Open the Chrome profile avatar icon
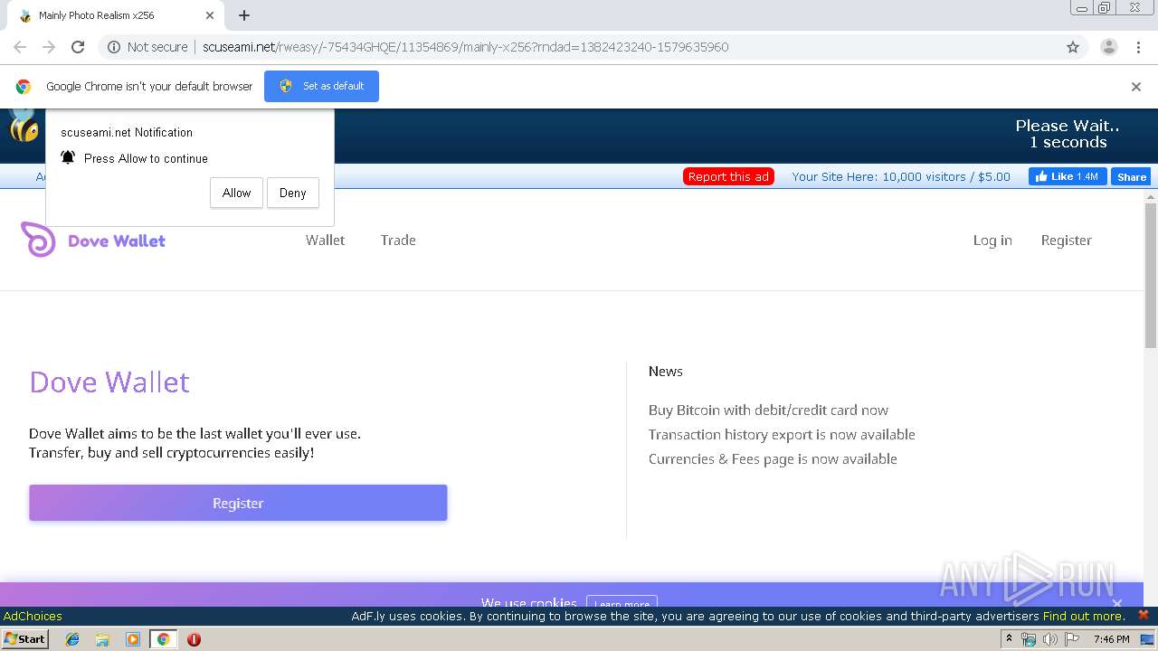The height and width of the screenshot is (651, 1158). (x=1108, y=47)
